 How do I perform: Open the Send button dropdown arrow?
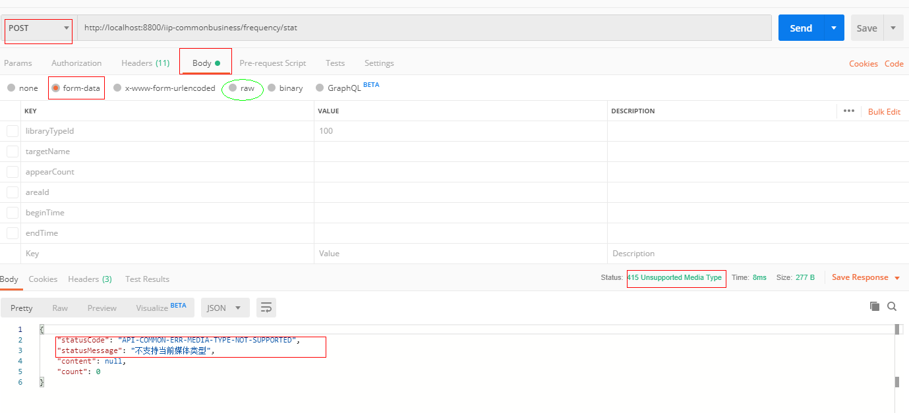tap(834, 28)
